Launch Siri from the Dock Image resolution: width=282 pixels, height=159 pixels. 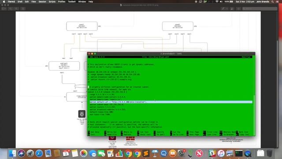(x=21, y=153)
